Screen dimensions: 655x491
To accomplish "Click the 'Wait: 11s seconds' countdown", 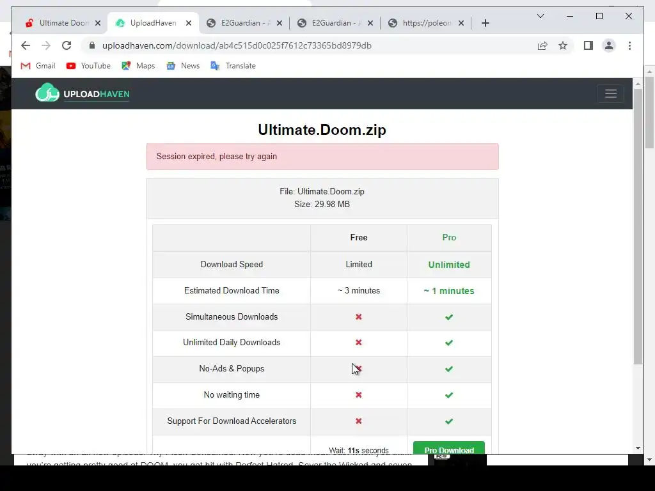I will click(x=359, y=451).
